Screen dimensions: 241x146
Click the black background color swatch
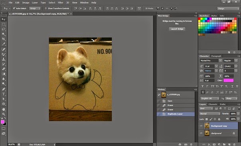pyautogui.click(x=5, y=124)
